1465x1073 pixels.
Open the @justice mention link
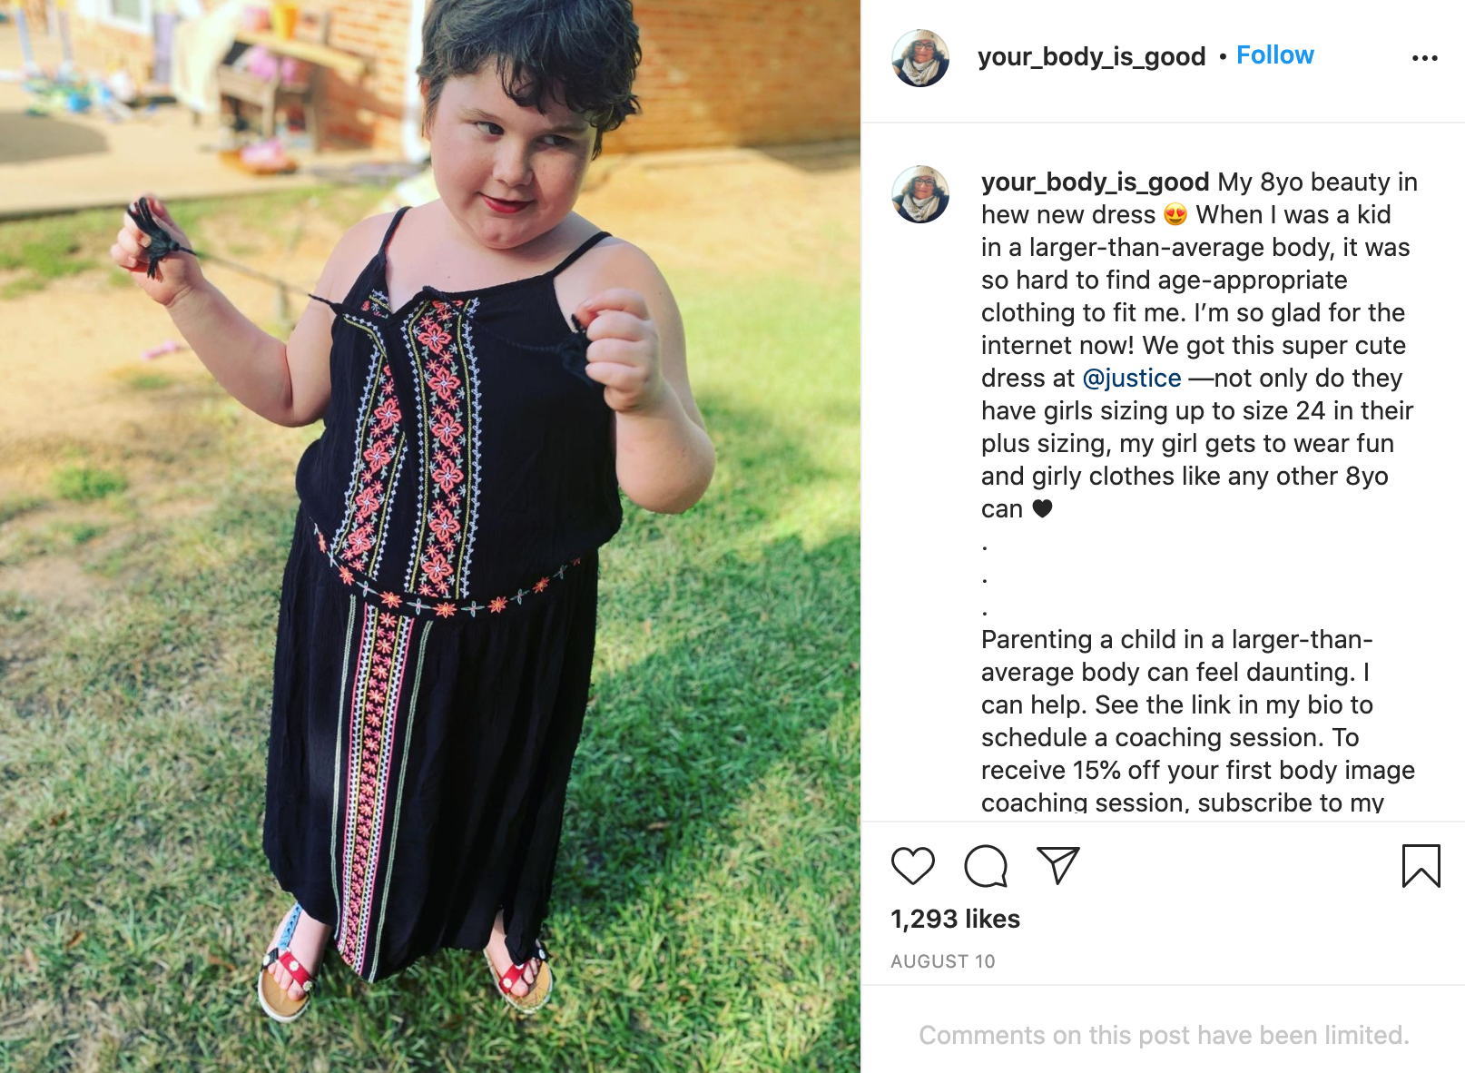point(1132,378)
